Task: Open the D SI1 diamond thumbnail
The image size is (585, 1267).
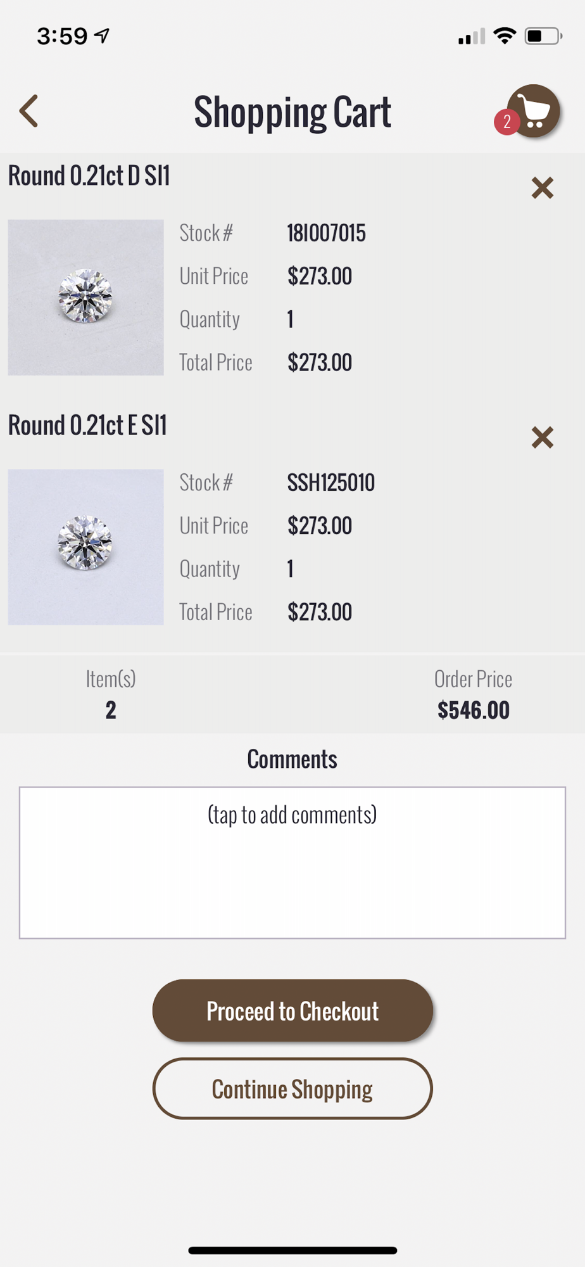Action: click(86, 297)
